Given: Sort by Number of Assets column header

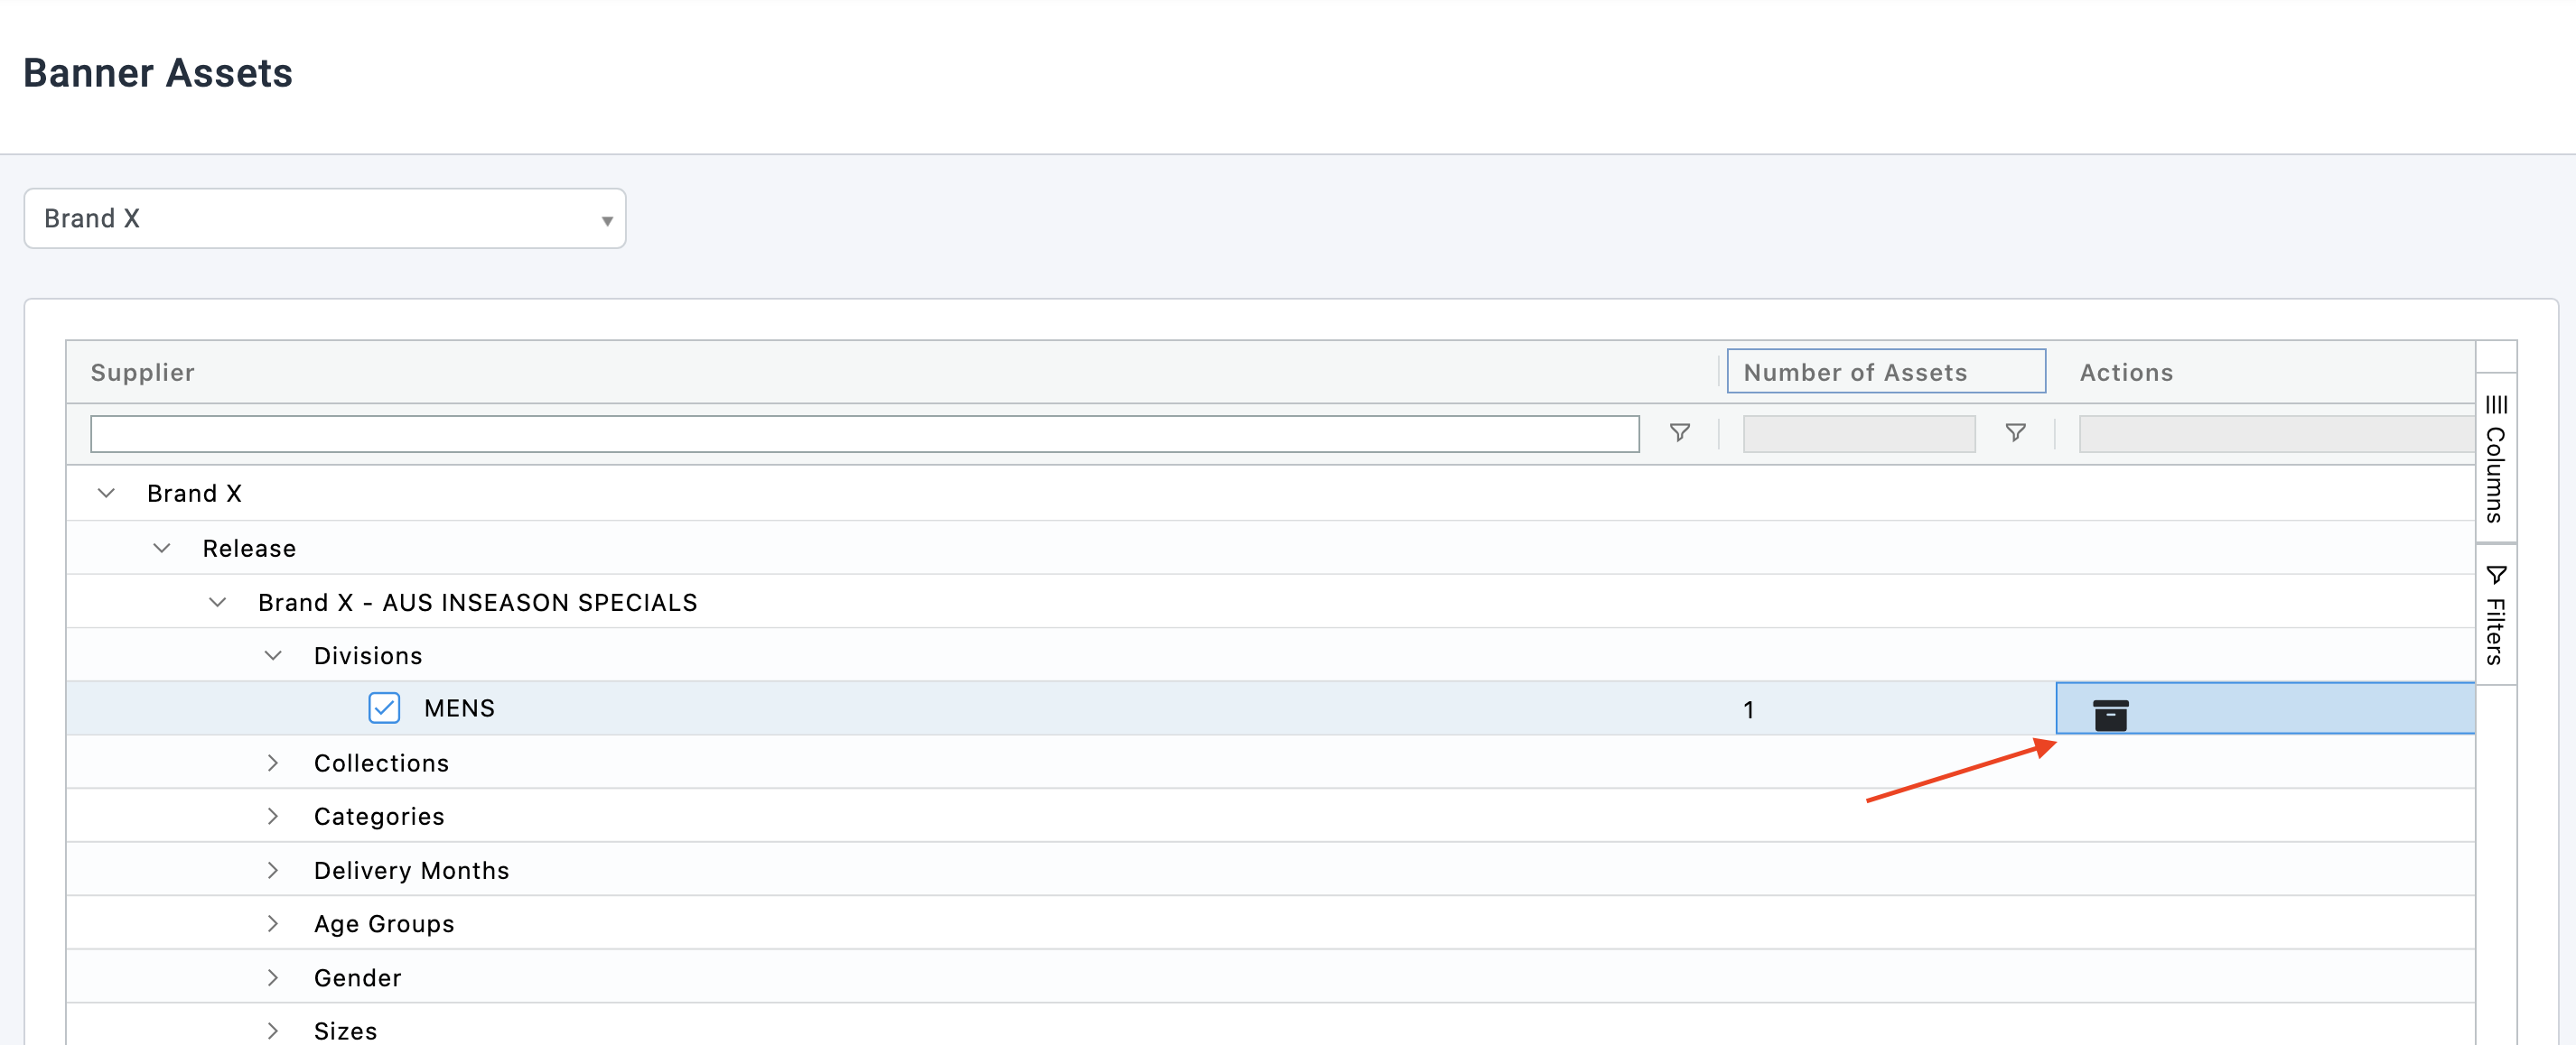Looking at the screenshot, I should click(1855, 373).
